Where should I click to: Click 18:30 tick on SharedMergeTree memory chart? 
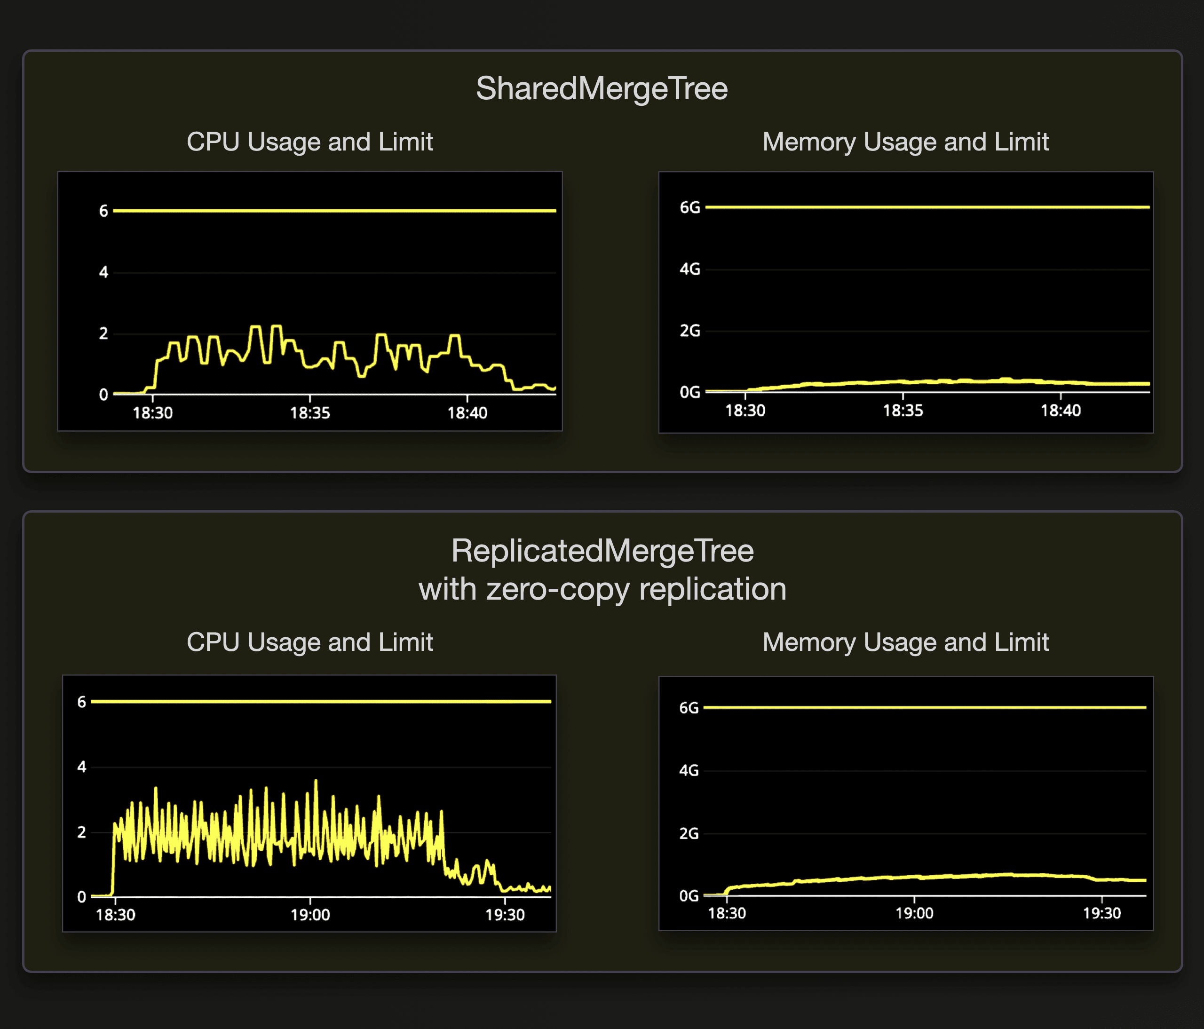click(745, 410)
